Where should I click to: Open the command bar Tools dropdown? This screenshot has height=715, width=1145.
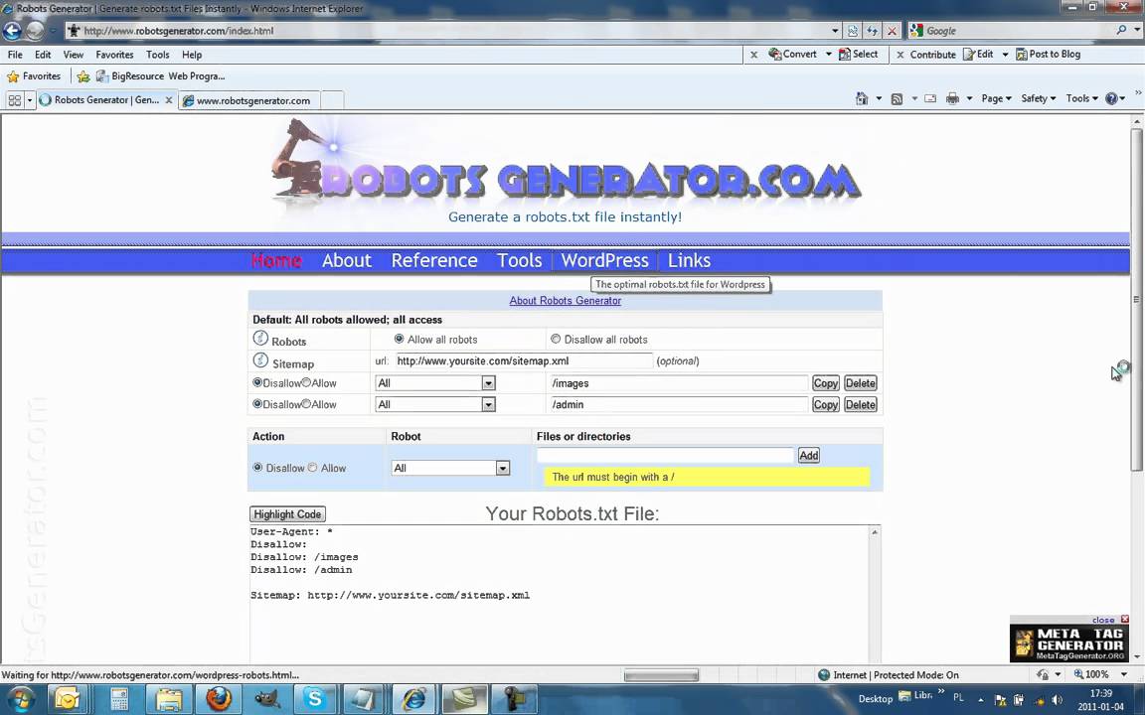point(1081,98)
